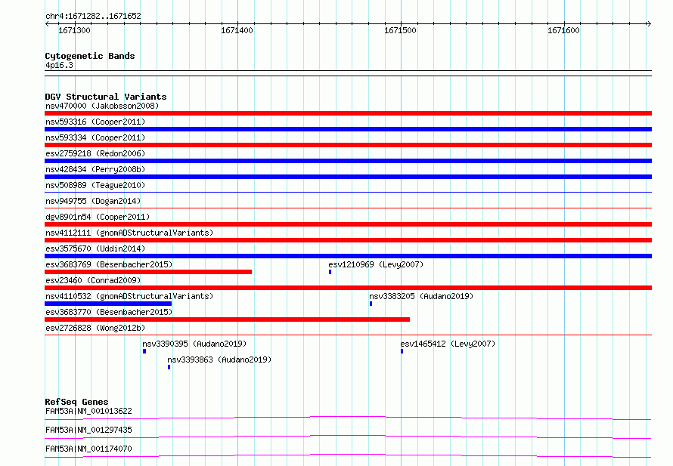The height and width of the screenshot is (466, 673).
Task: Click the esv2759218 (Redon2006) blue bar
Action: tap(348, 161)
